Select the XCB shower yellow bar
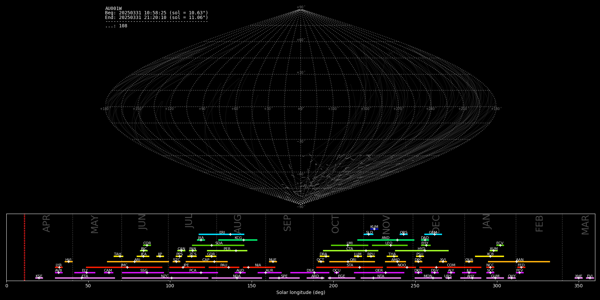Screen dimensions: 600x300 tap(489, 256)
